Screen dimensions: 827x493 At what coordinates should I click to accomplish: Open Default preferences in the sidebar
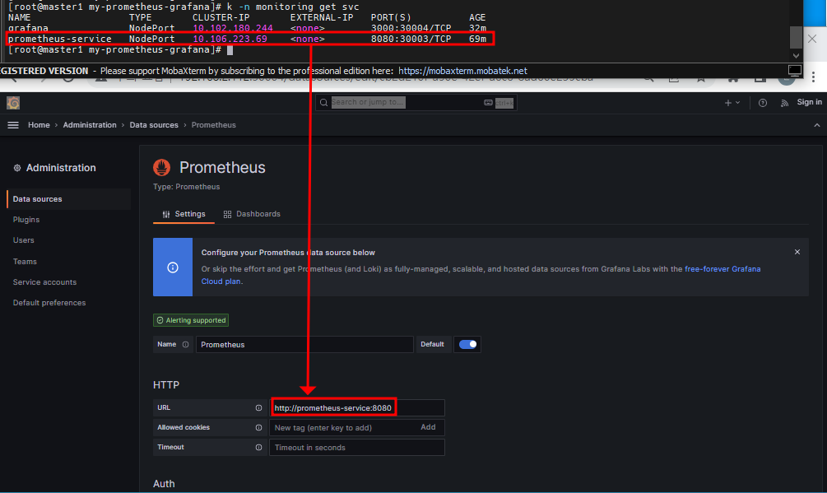click(x=49, y=303)
